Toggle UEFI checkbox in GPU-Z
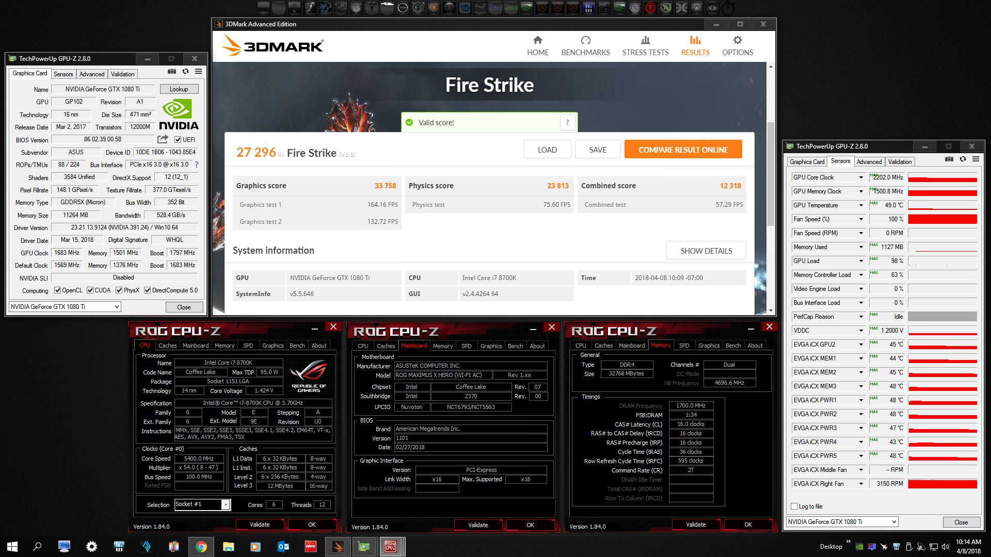The width and height of the screenshot is (991, 557). [178, 140]
